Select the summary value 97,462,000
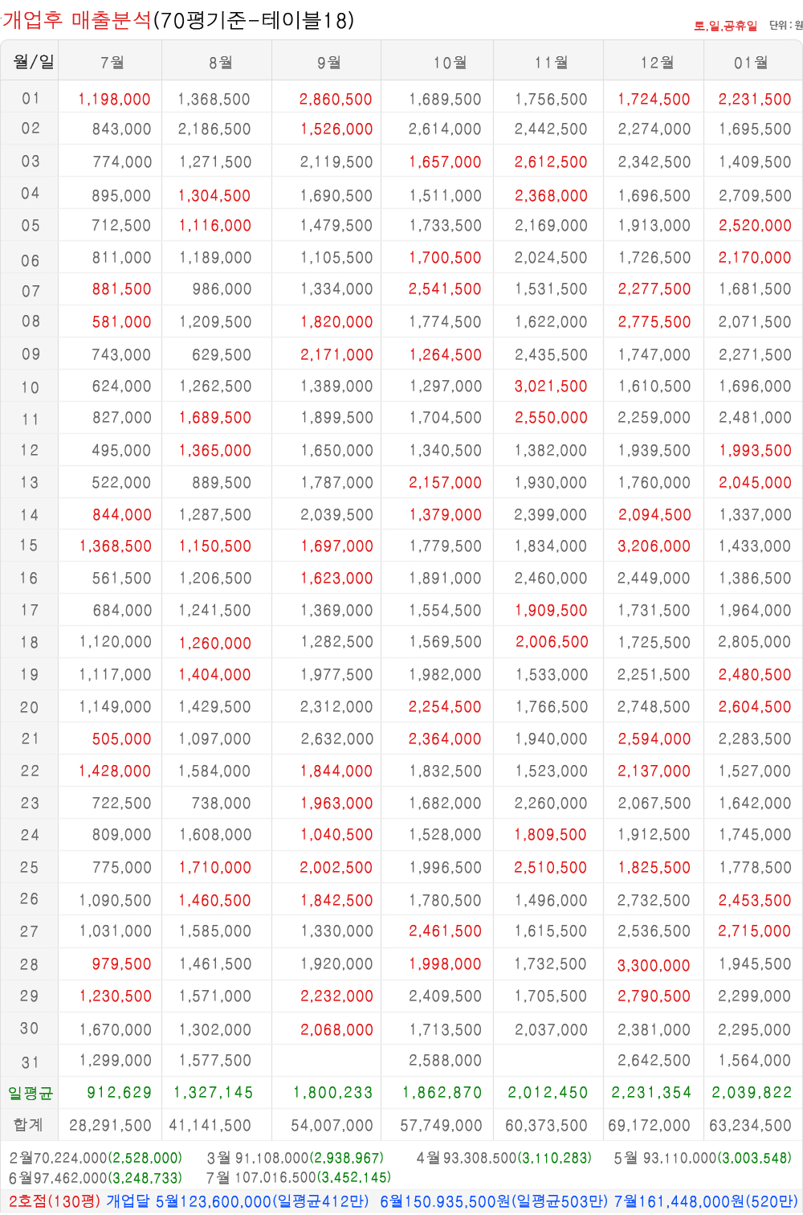803x1215 pixels. [x=71, y=1178]
